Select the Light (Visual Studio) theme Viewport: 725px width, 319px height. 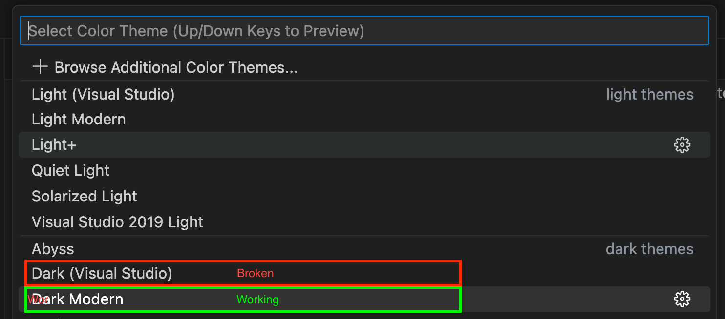coord(103,94)
